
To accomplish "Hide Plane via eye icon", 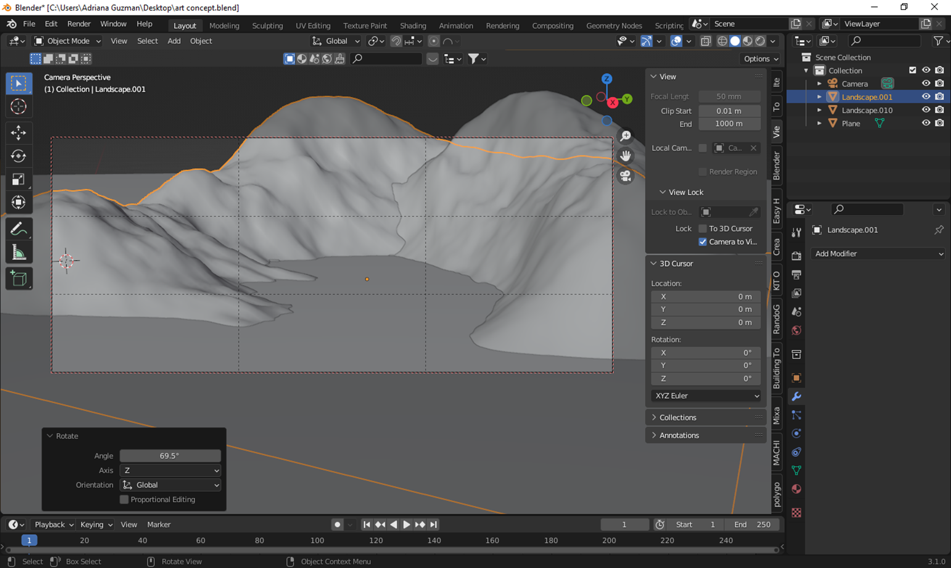I will (x=926, y=123).
